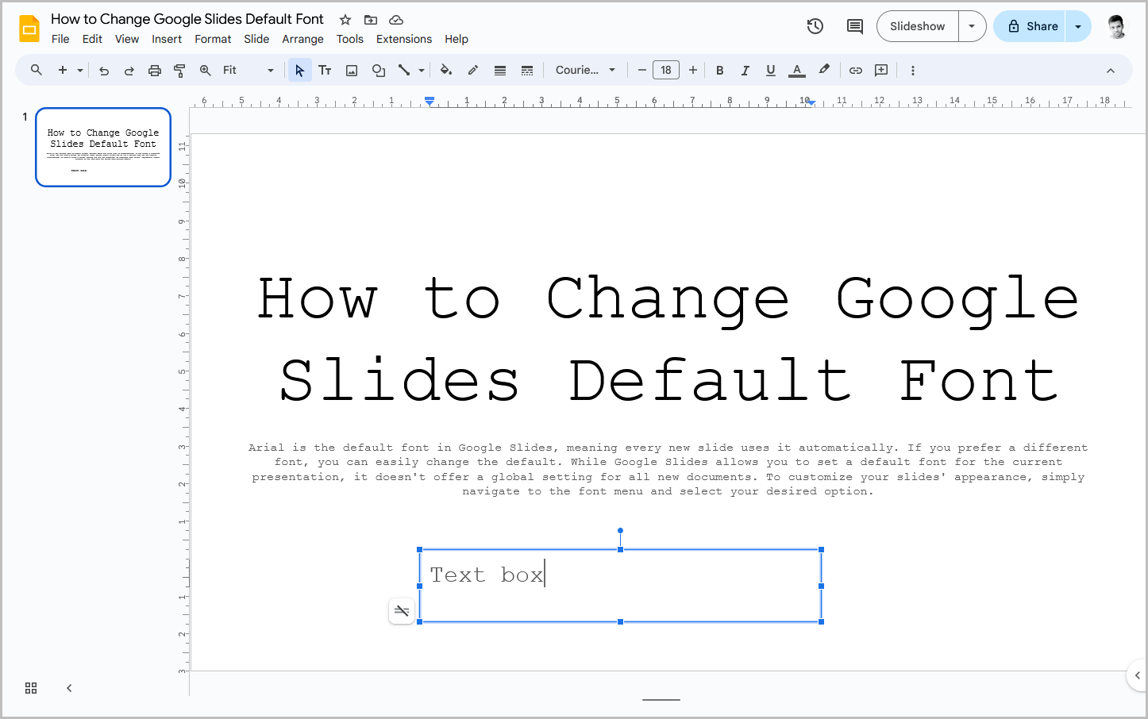This screenshot has height=719, width=1148.
Task: Move presentation to a folder
Action: [371, 20]
